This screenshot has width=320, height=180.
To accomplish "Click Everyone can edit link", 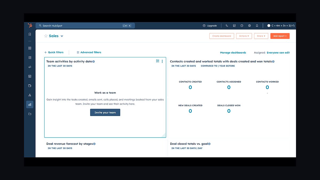I will (278, 53).
